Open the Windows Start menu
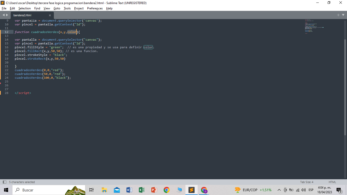The width and height of the screenshot is (347, 195). point(6,190)
